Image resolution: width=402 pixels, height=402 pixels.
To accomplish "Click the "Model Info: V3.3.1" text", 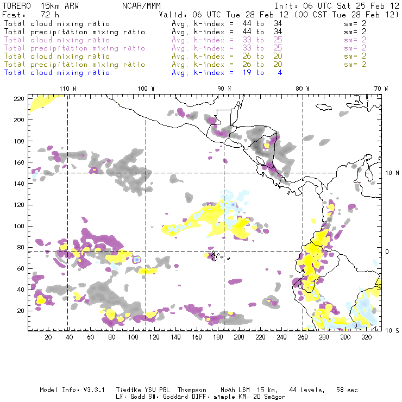I will coord(72,390).
